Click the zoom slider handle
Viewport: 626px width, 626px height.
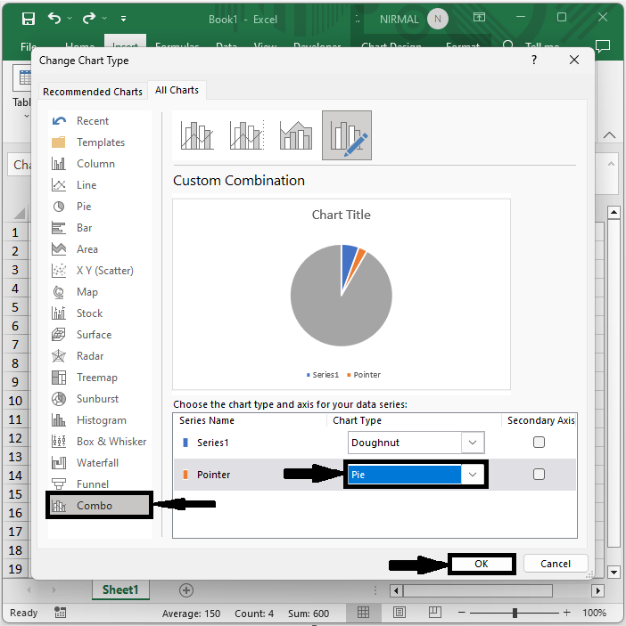coord(515,613)
